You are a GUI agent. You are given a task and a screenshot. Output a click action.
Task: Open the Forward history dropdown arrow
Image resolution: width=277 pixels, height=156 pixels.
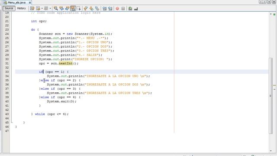pos(50,8)
